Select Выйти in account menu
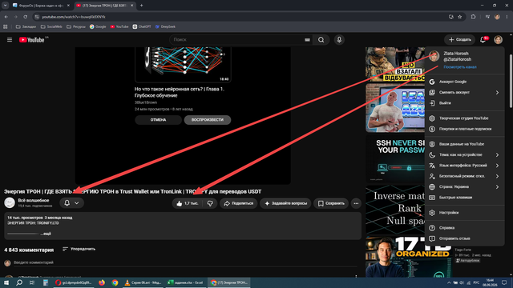The height and width of the screenshot is (288, 513). point(465,103)
